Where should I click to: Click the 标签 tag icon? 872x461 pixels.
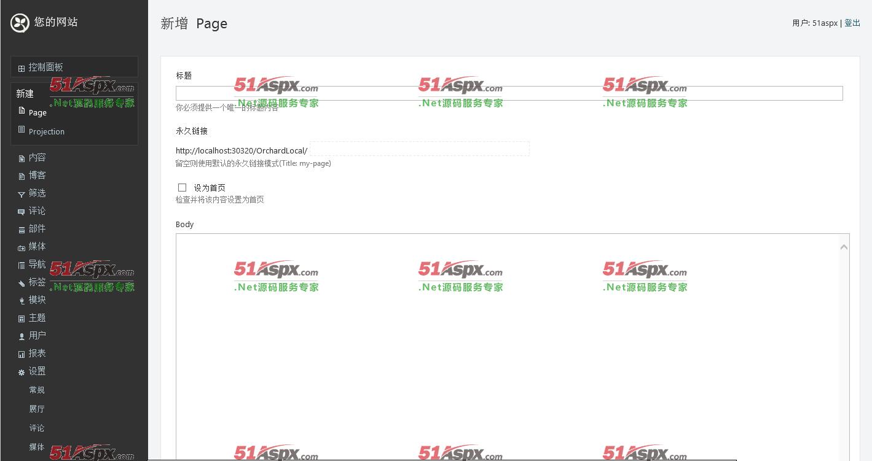click(22, 283)
